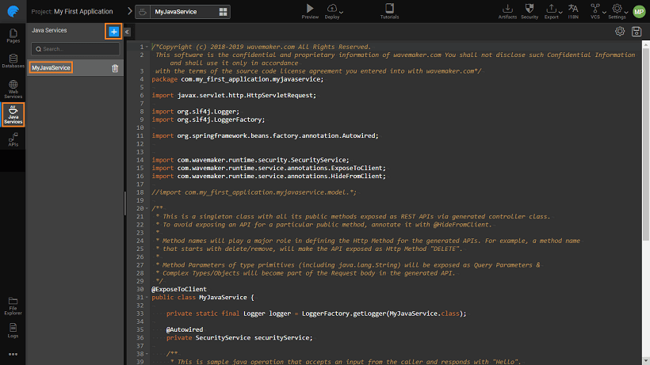
Task: Delete MyJavaService with trash icon
Action: 115,68
